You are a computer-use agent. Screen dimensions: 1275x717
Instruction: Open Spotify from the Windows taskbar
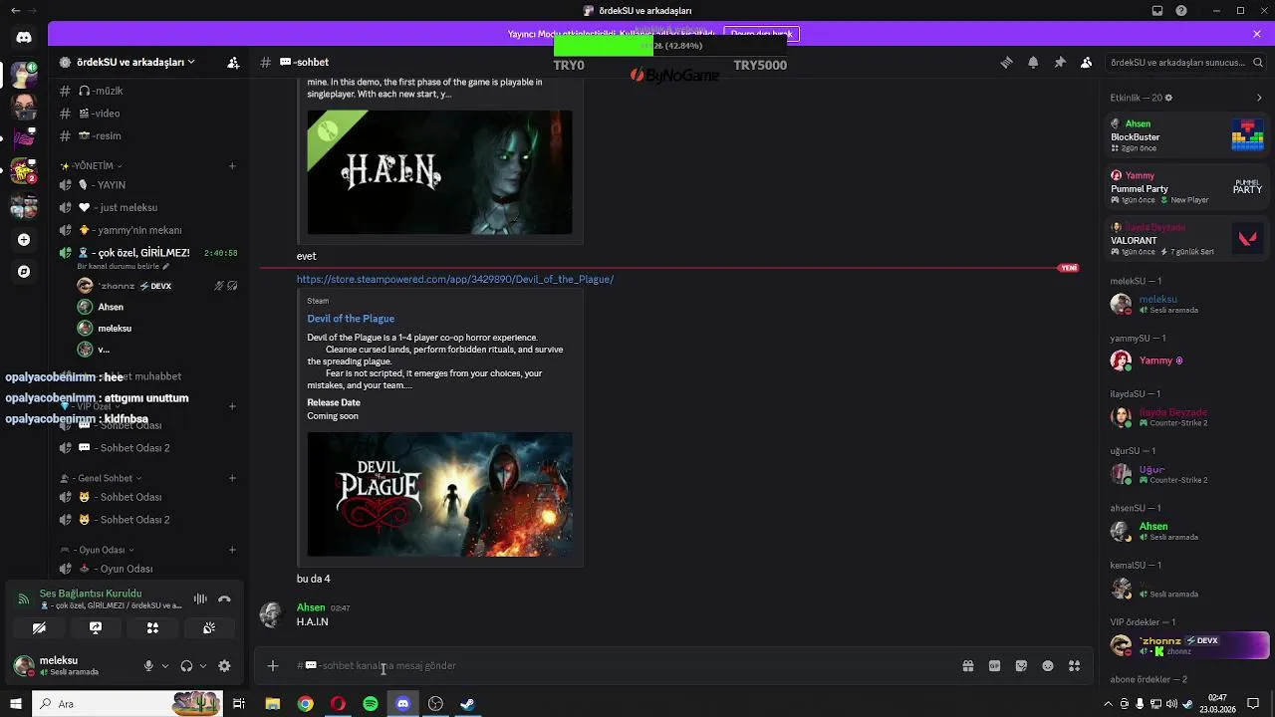(x=371, y=704)
